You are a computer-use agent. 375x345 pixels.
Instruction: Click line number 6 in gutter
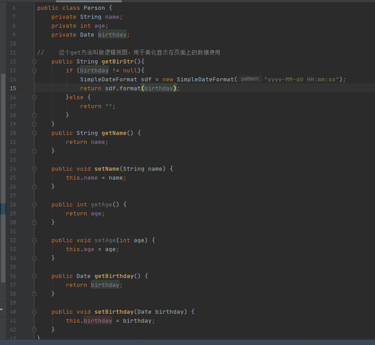(14, 8)
